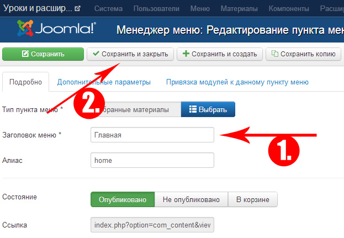Select the Подробно tab
344x238 pixels.
coord(26,82)
